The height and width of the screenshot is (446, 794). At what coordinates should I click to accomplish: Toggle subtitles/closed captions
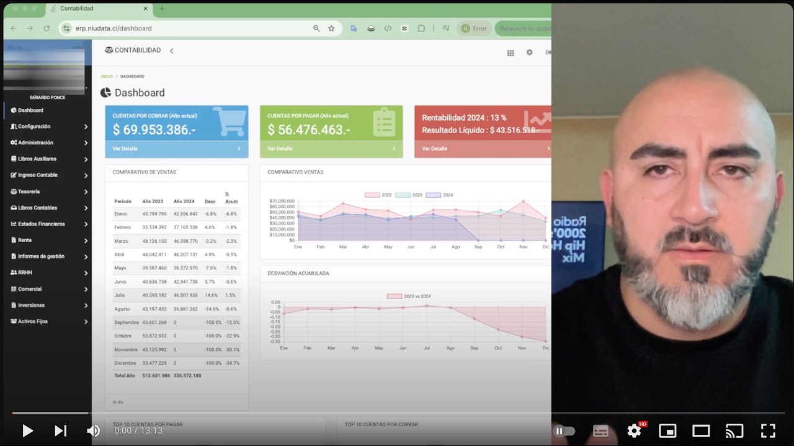coord(600,431)
